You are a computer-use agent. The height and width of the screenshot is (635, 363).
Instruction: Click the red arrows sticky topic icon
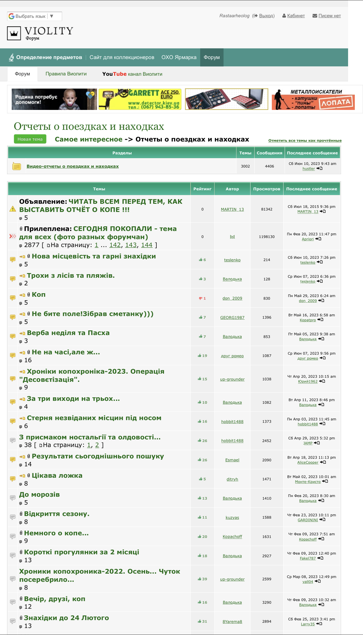point(13,236)
